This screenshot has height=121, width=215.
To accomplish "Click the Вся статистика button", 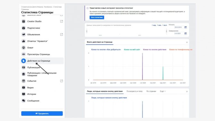I will (97, 17).
